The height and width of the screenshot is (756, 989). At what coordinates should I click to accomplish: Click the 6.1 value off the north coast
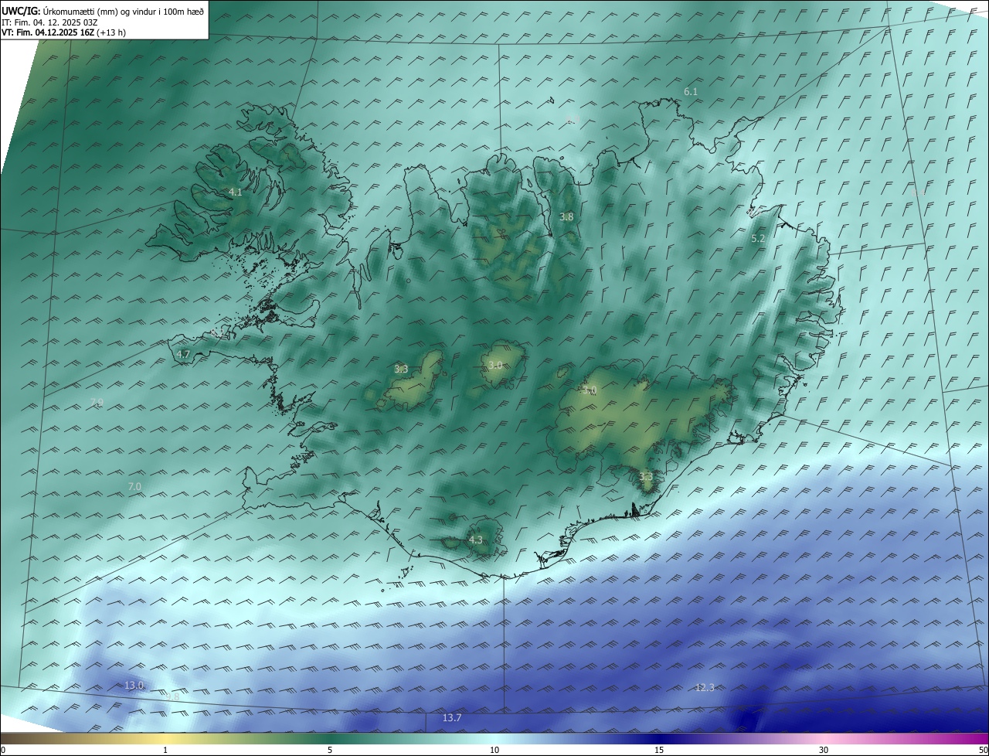[691, 91]
